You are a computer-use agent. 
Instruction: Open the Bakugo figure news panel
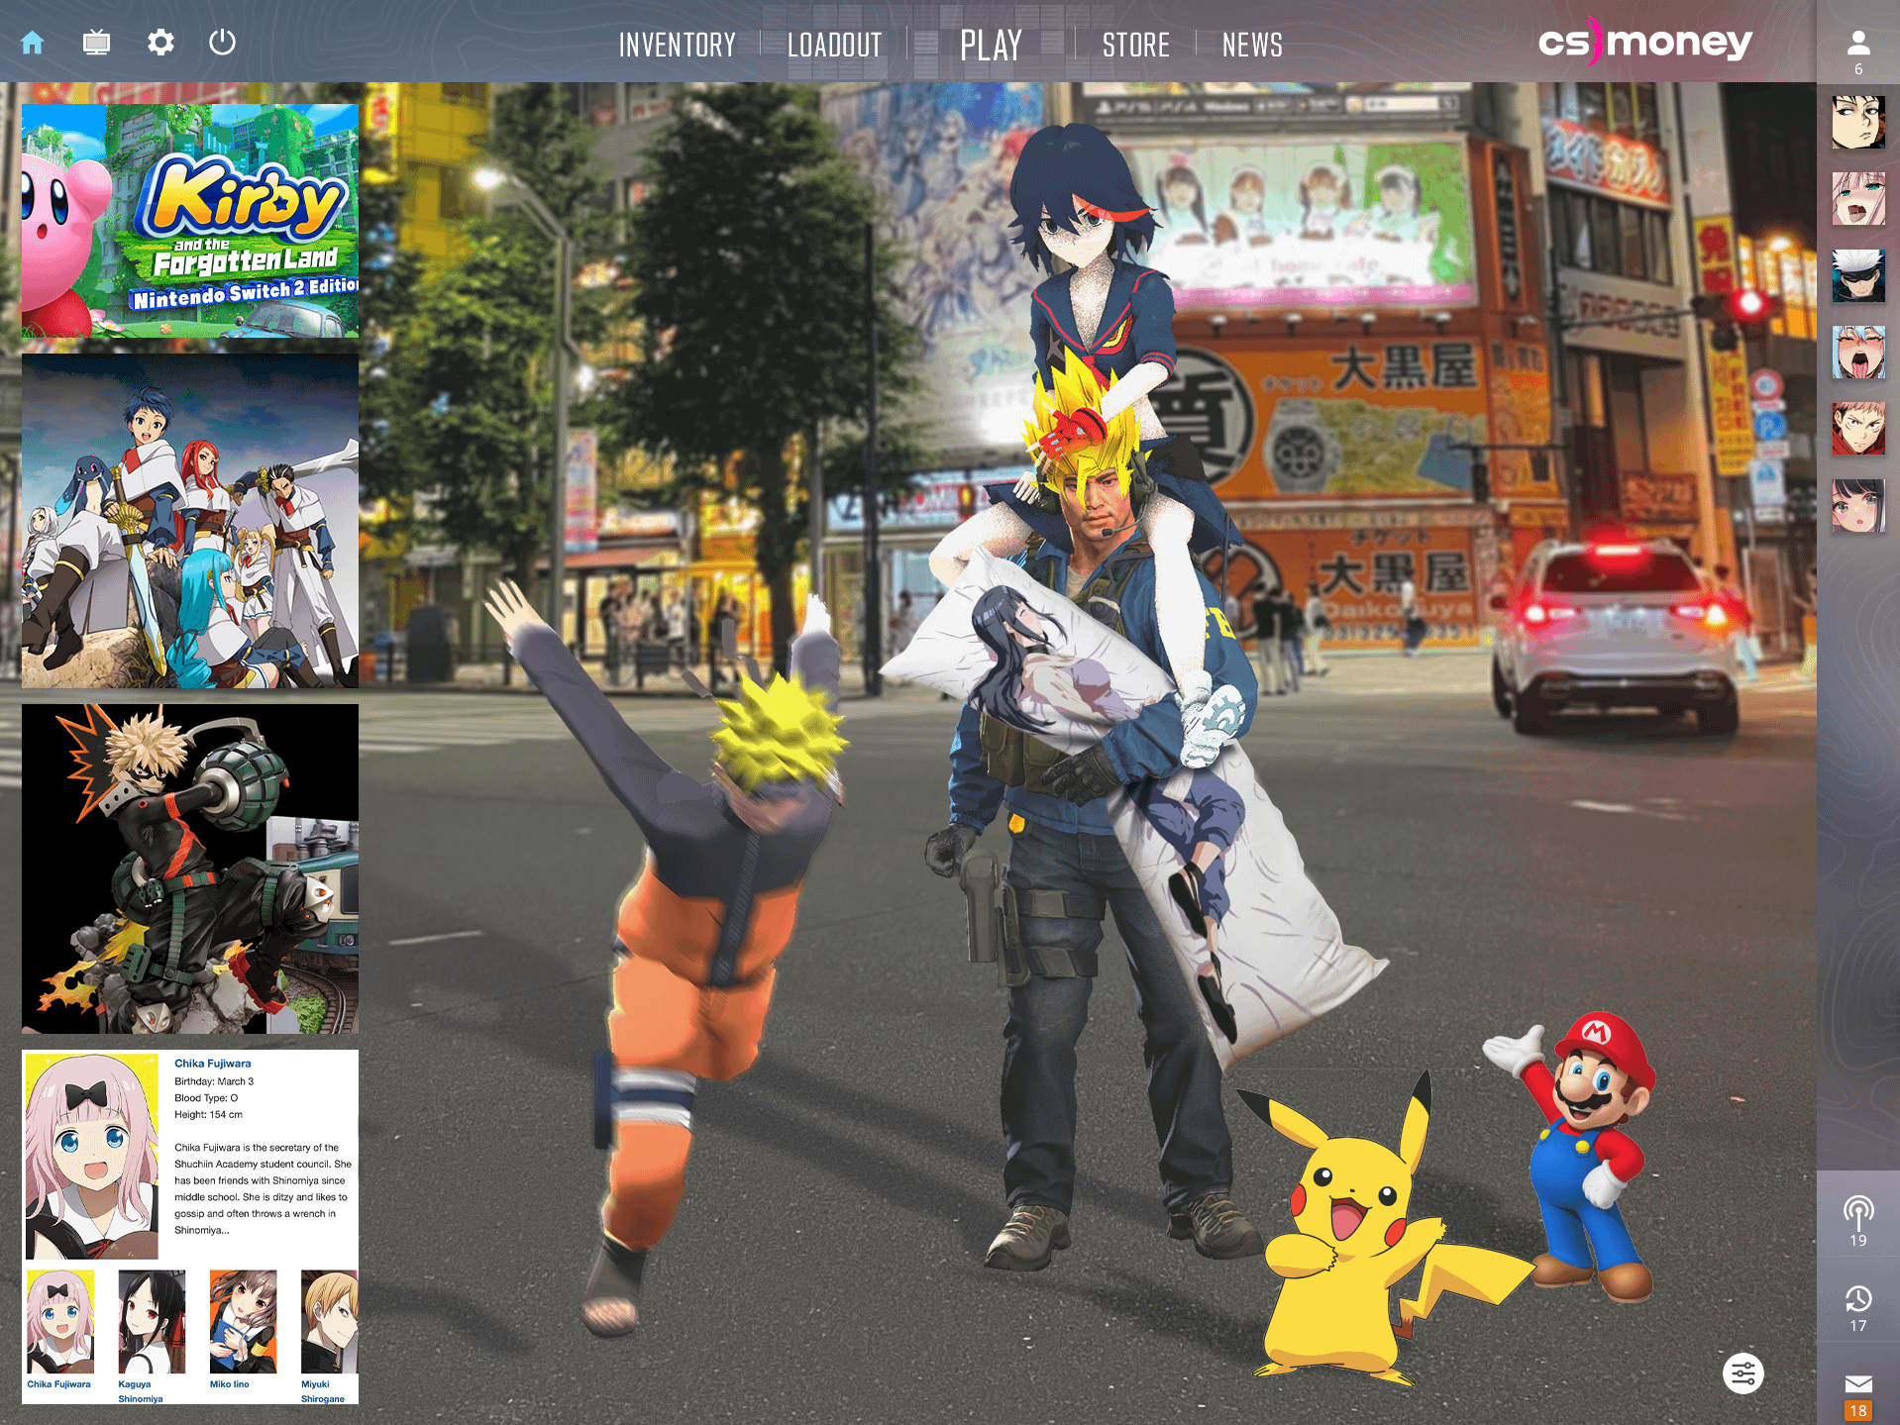(x=190, y=869)
